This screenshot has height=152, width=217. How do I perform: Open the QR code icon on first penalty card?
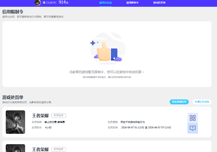tap(192, 118)
